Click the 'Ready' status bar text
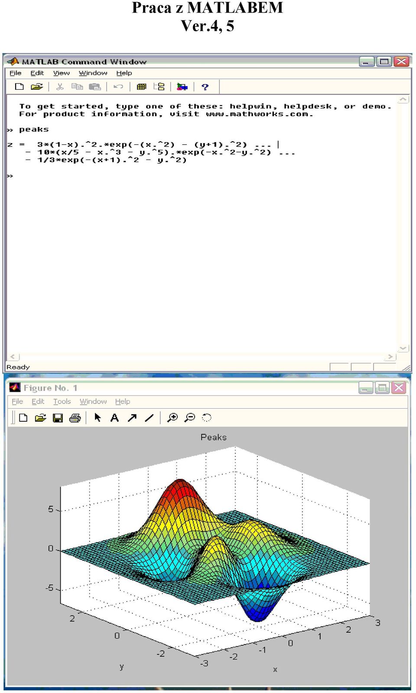The height and width of the screenshot is (693, 416). pos(18,367)
